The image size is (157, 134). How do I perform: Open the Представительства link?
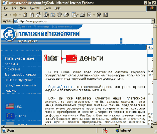(x=20, y=85)
